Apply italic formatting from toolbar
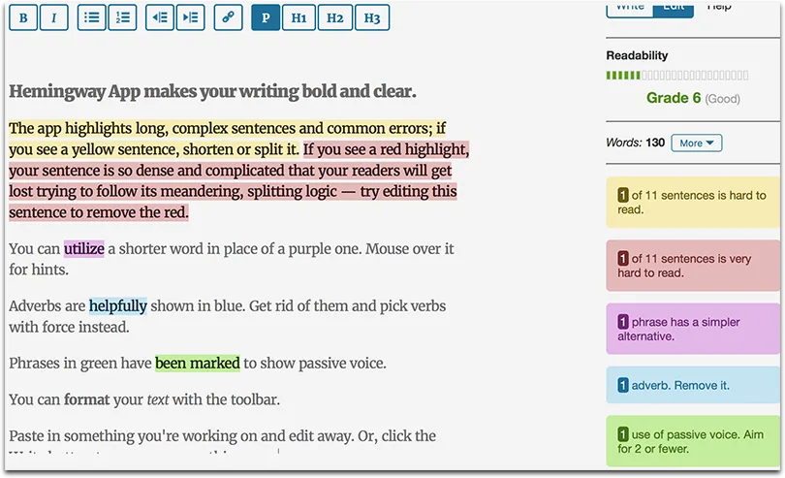The height and width of the screenshot is (478, 785). pyautogui.click(x=53, y=17)
